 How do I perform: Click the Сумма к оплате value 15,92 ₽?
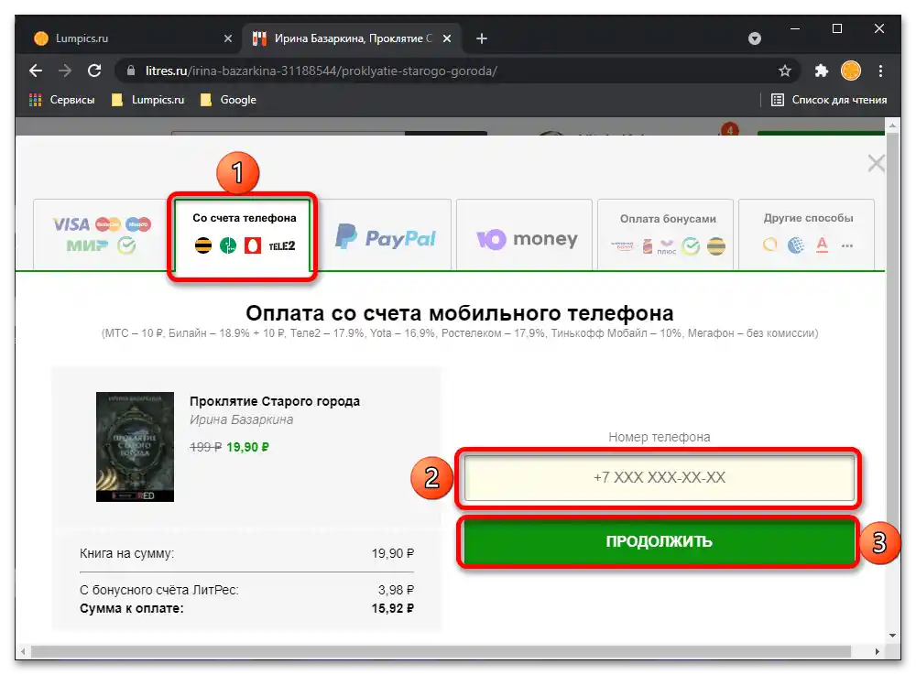tap(393, 608)
